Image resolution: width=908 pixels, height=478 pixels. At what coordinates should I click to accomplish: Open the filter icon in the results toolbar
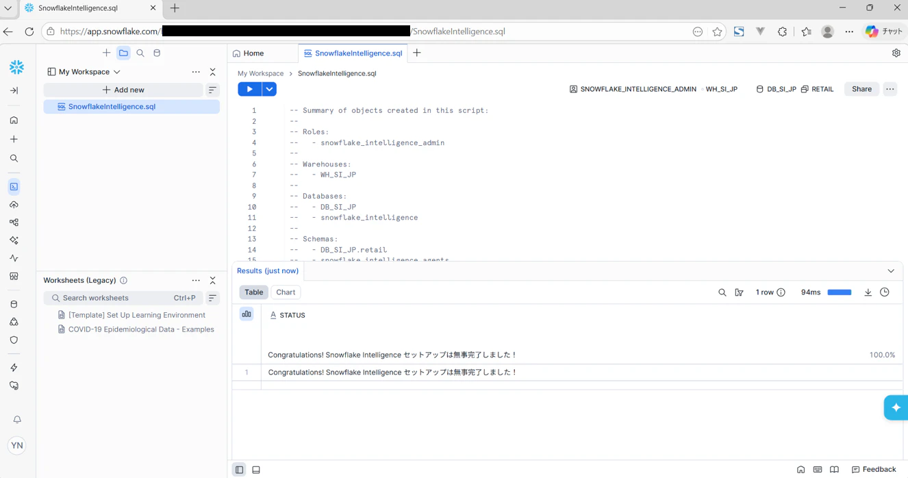739,292
